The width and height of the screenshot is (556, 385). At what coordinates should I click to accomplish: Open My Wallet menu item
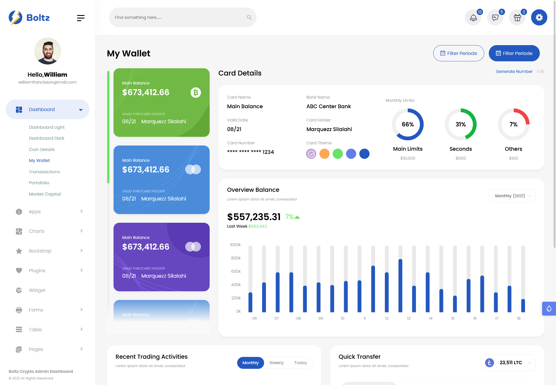[39, 161]
